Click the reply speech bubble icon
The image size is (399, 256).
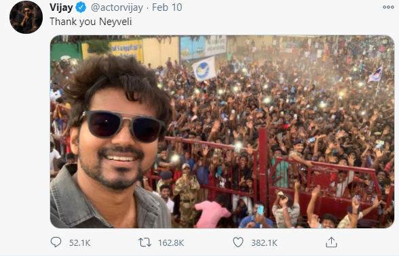click(56, 242)
